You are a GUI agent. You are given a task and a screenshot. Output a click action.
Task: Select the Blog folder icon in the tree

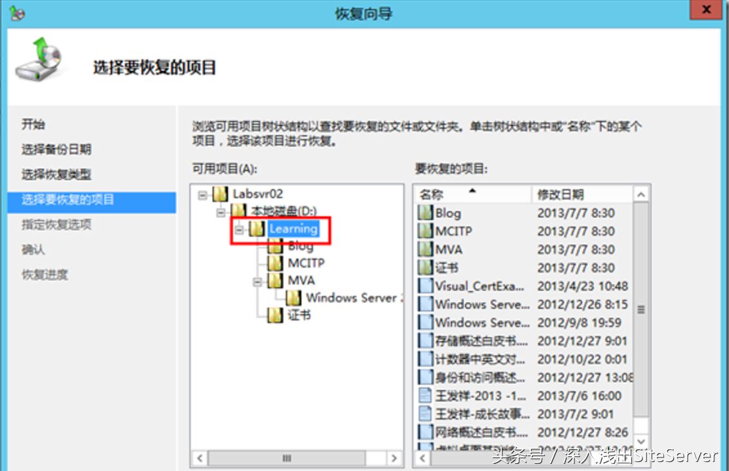pos(274,246)
